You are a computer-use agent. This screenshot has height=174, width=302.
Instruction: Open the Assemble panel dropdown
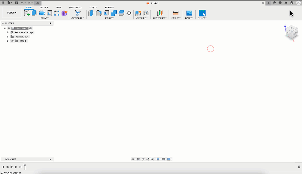(142, 18)
